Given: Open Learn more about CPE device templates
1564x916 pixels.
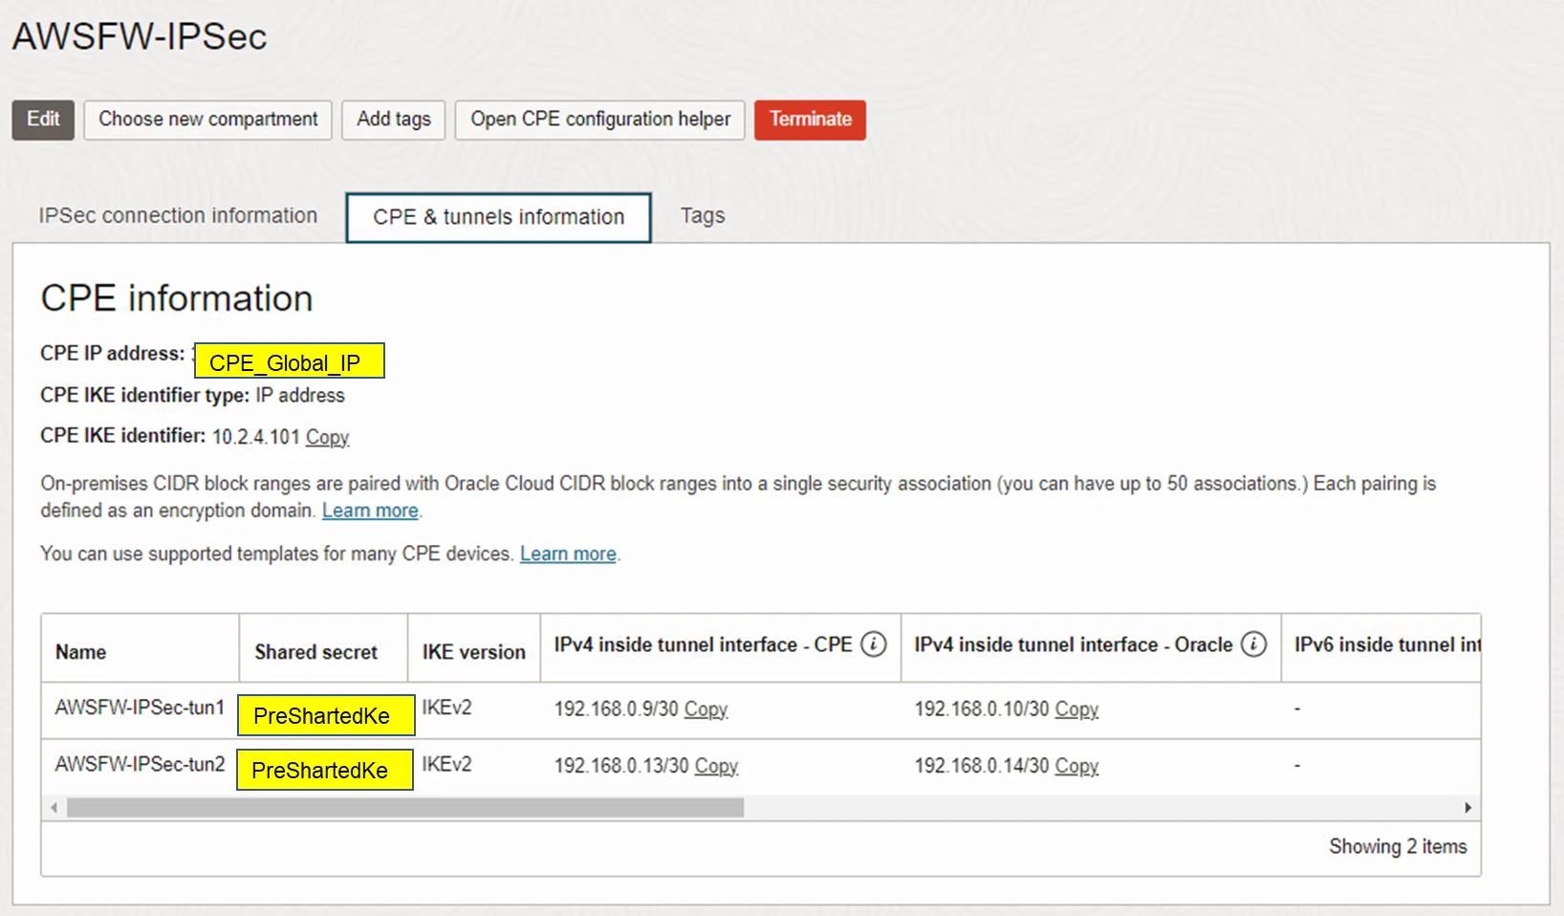Looking at the screenshot, I should (568, 554).
